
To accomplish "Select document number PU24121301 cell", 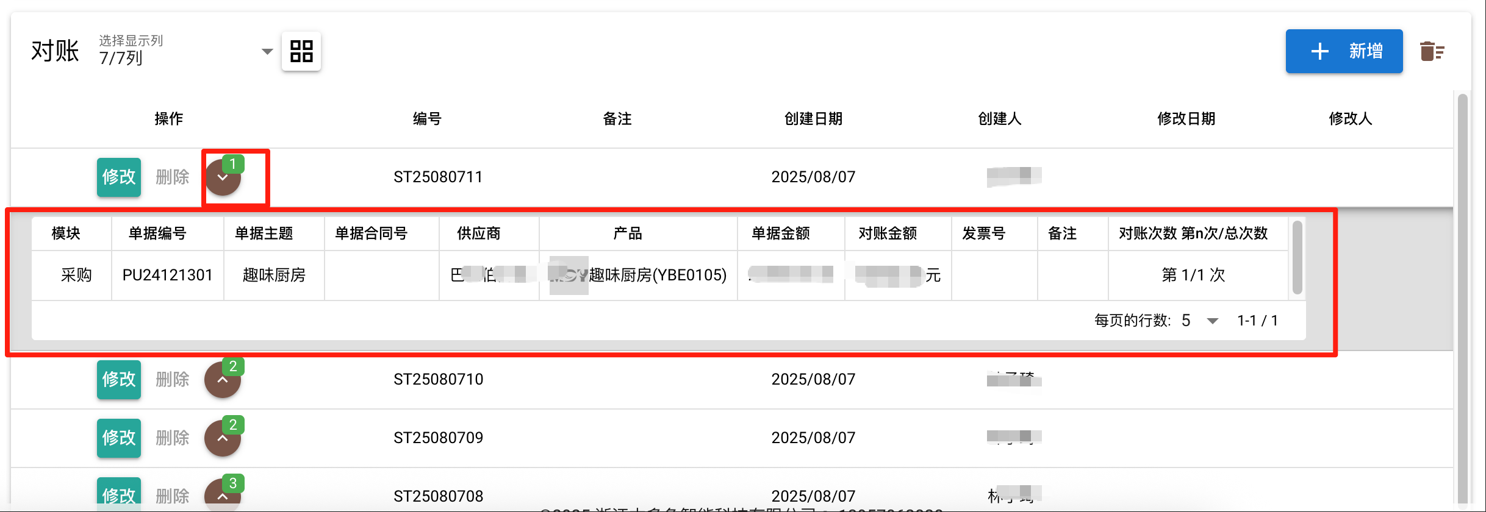I will [167, 276].
